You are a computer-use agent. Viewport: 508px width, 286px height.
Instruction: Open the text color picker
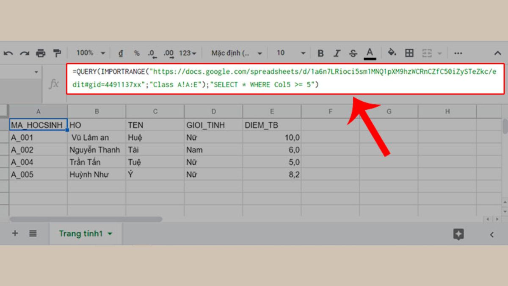tap(370, 53)
